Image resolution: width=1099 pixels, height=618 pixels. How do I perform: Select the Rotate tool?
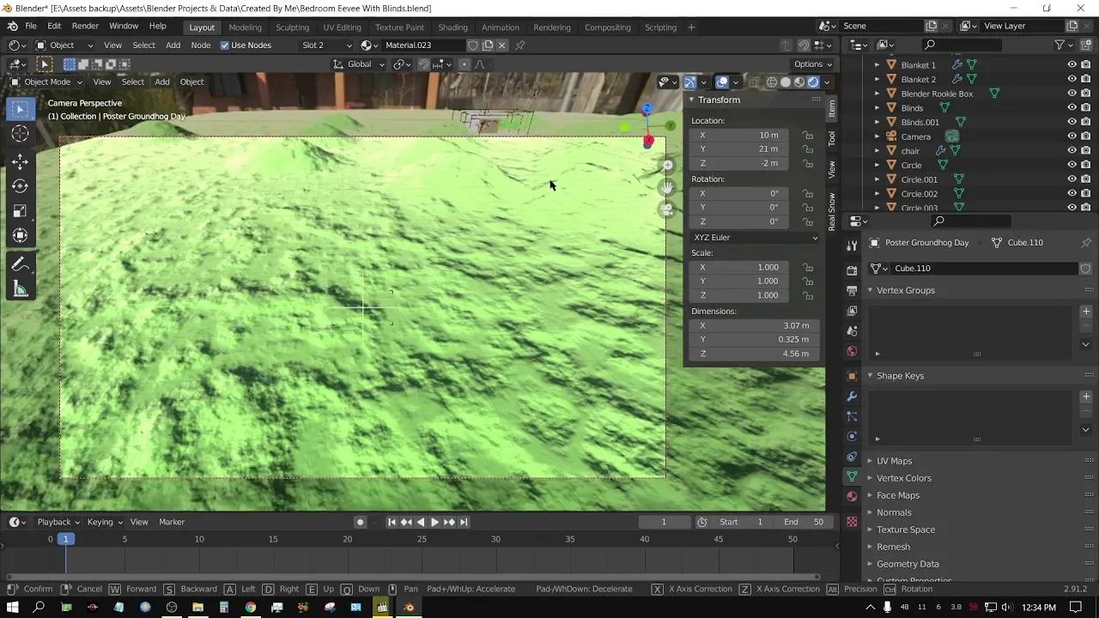[x=20, y=186]
